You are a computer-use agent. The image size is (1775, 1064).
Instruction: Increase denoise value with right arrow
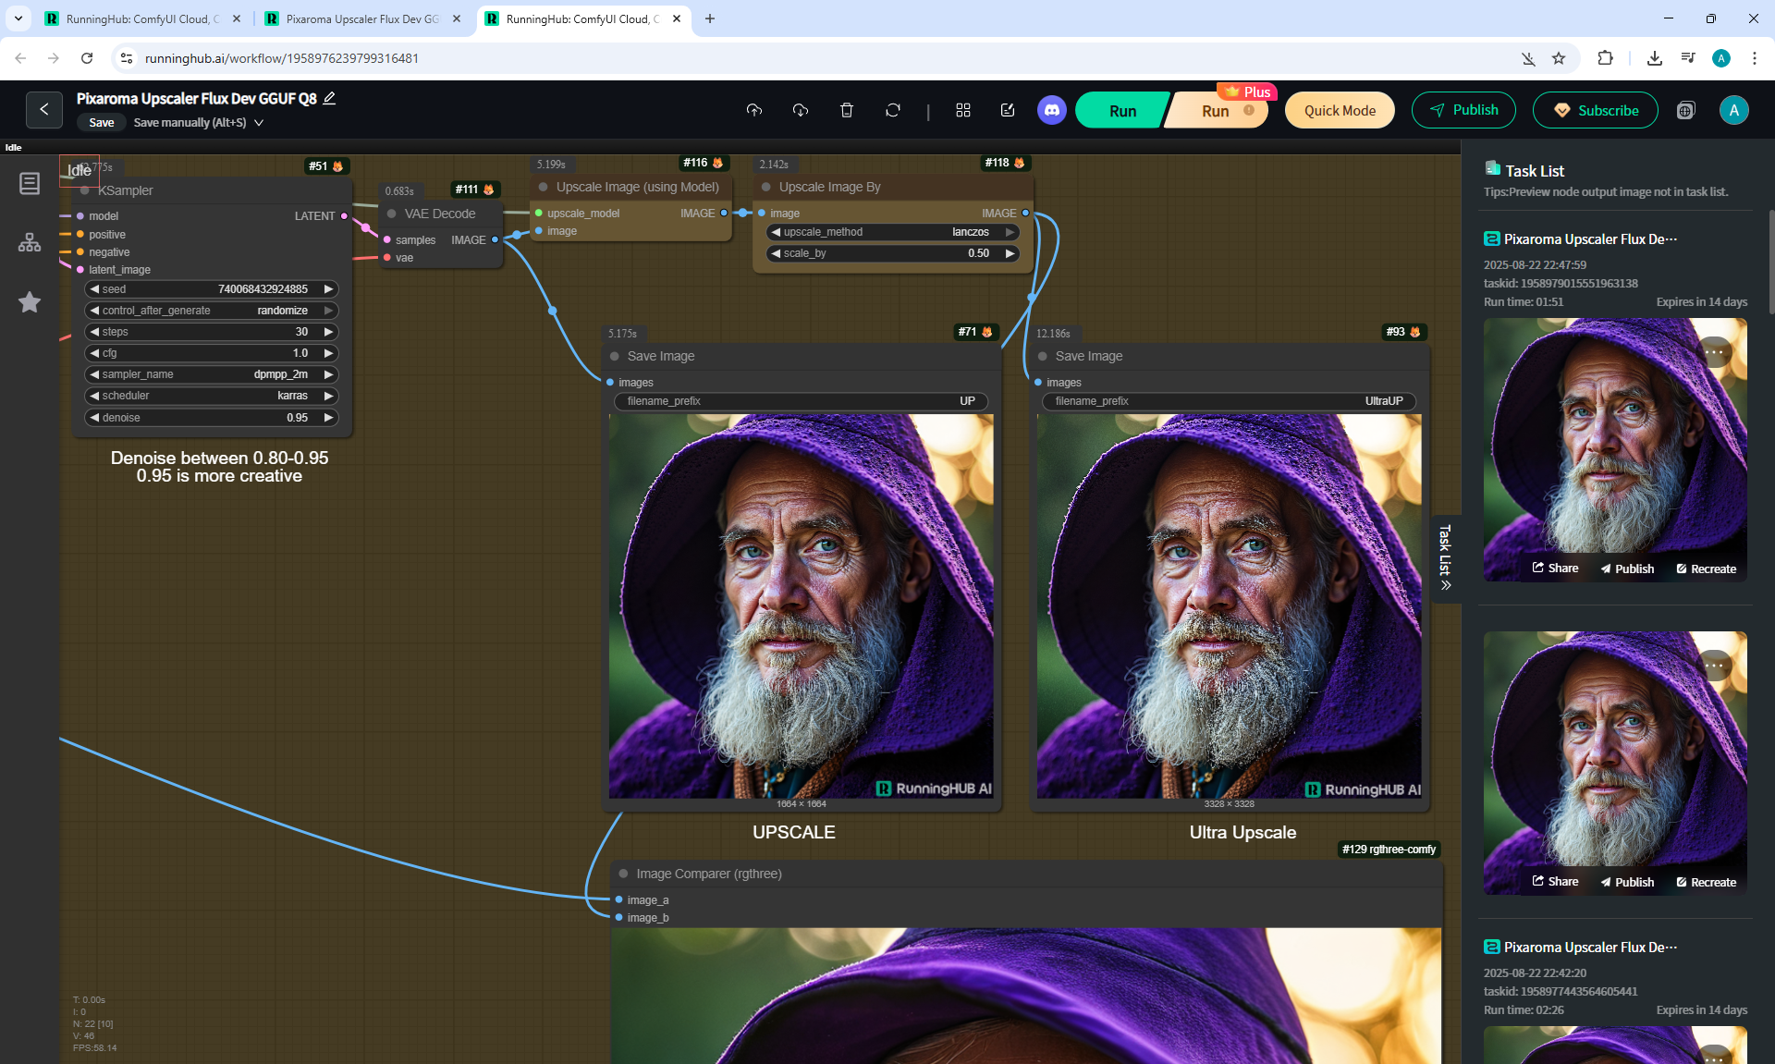(328, 418)
